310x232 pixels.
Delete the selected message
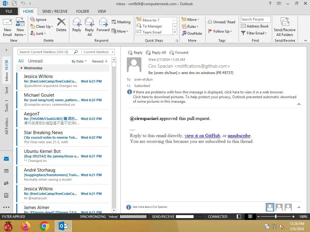(61, 25)
